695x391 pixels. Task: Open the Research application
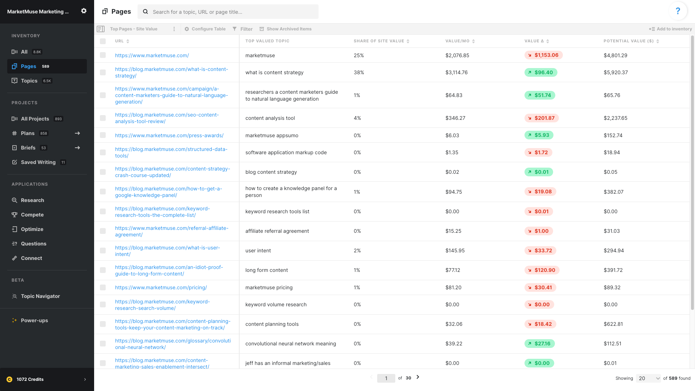[x=33, y=200]
